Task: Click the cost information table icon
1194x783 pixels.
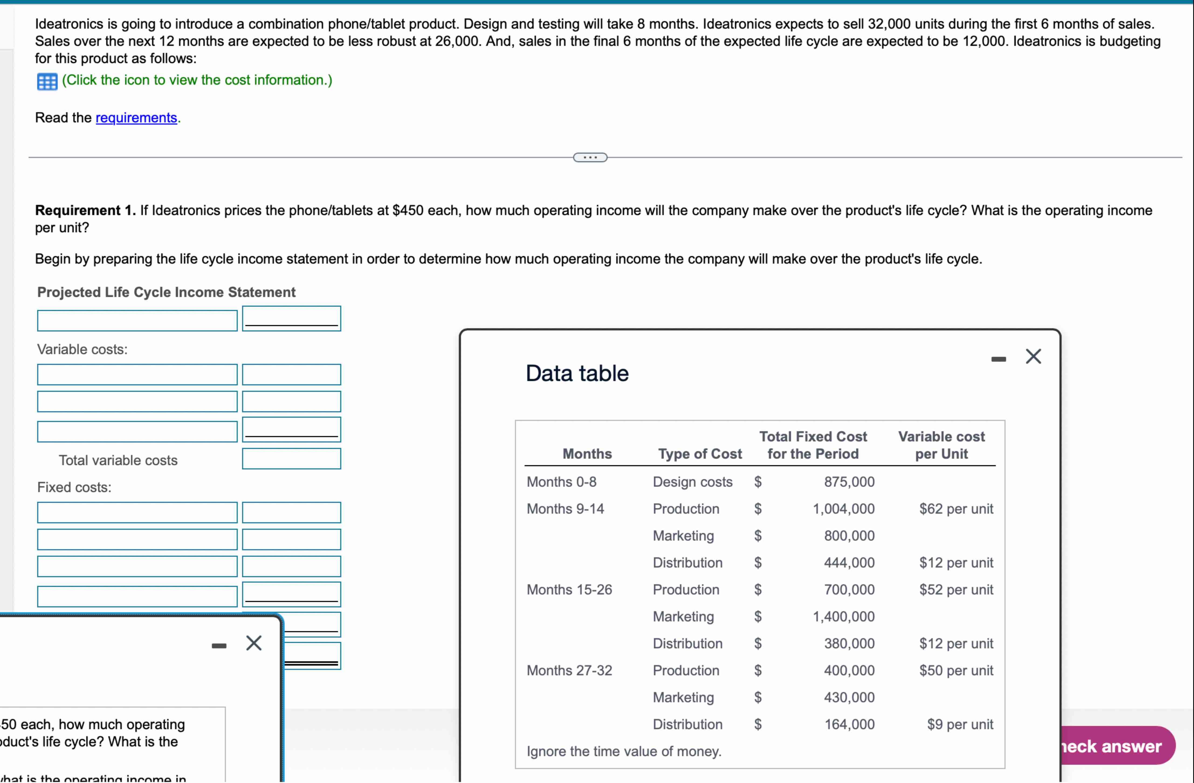Action: point(47,81)
